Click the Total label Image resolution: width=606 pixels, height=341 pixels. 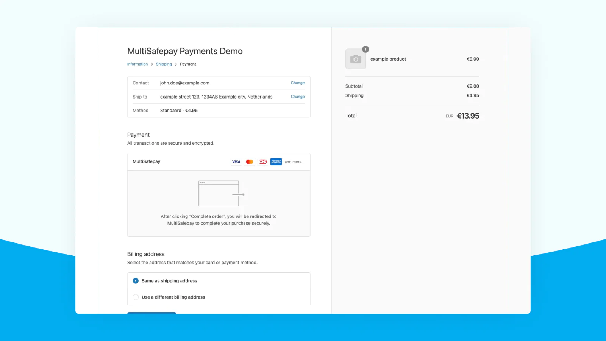click(351, 116)
